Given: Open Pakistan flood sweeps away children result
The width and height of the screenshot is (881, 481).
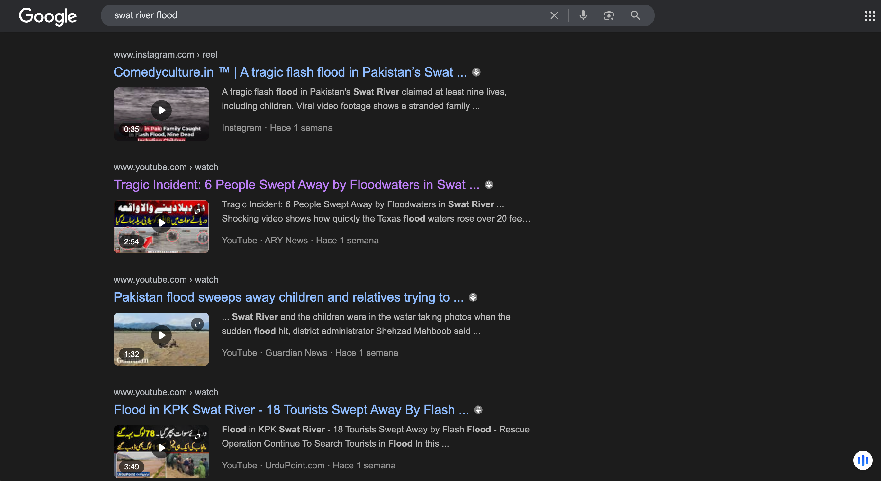Looking at the screenshot, I should pyautogui.click(x=289, y=297).
